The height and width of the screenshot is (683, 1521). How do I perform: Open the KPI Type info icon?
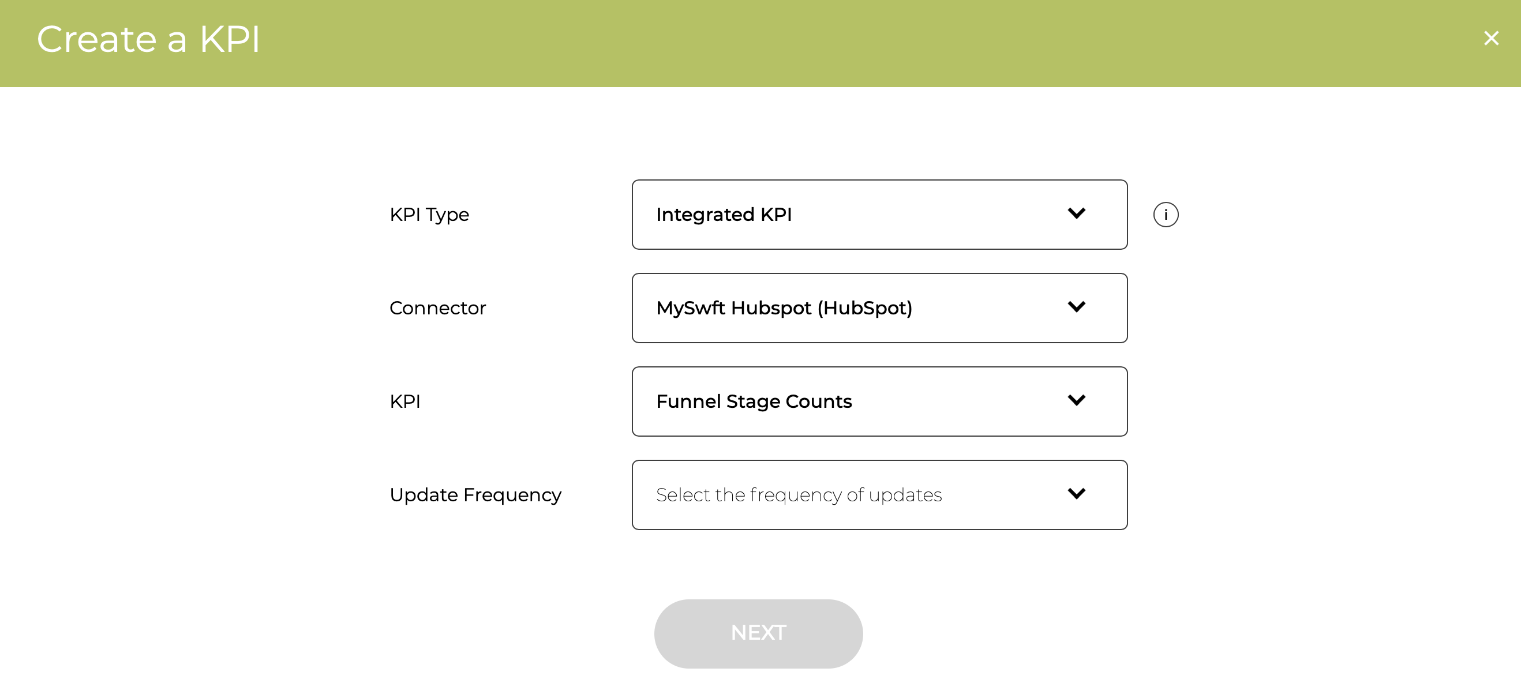click(1166, 214)
